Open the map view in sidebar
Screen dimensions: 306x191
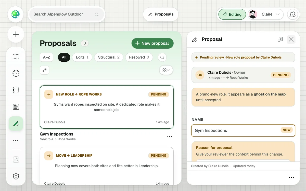(16, 57)
